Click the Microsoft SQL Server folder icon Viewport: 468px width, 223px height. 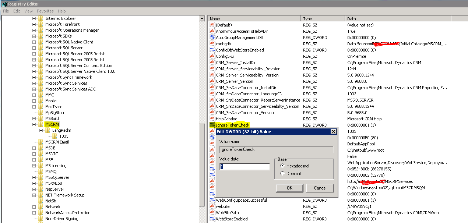point(41,48)
